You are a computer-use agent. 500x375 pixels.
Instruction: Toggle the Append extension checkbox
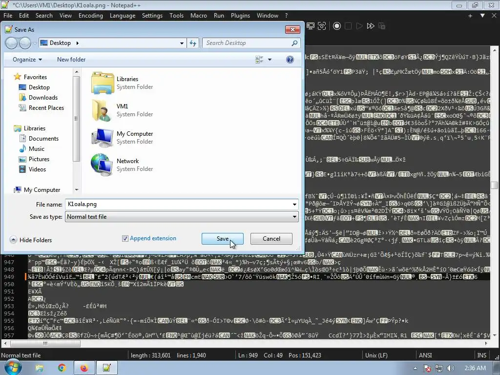point(125,238)
